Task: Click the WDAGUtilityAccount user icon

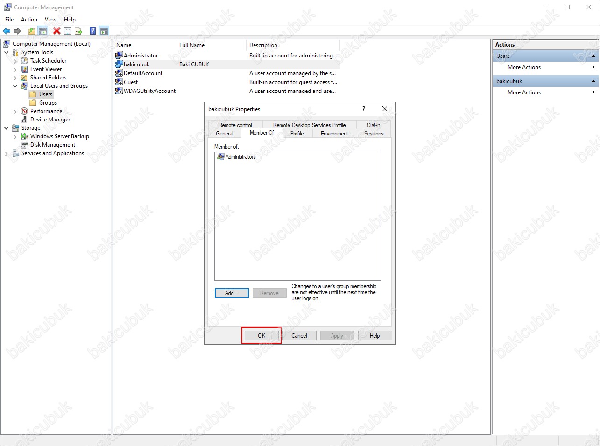Action: click(x=119, y=91)
